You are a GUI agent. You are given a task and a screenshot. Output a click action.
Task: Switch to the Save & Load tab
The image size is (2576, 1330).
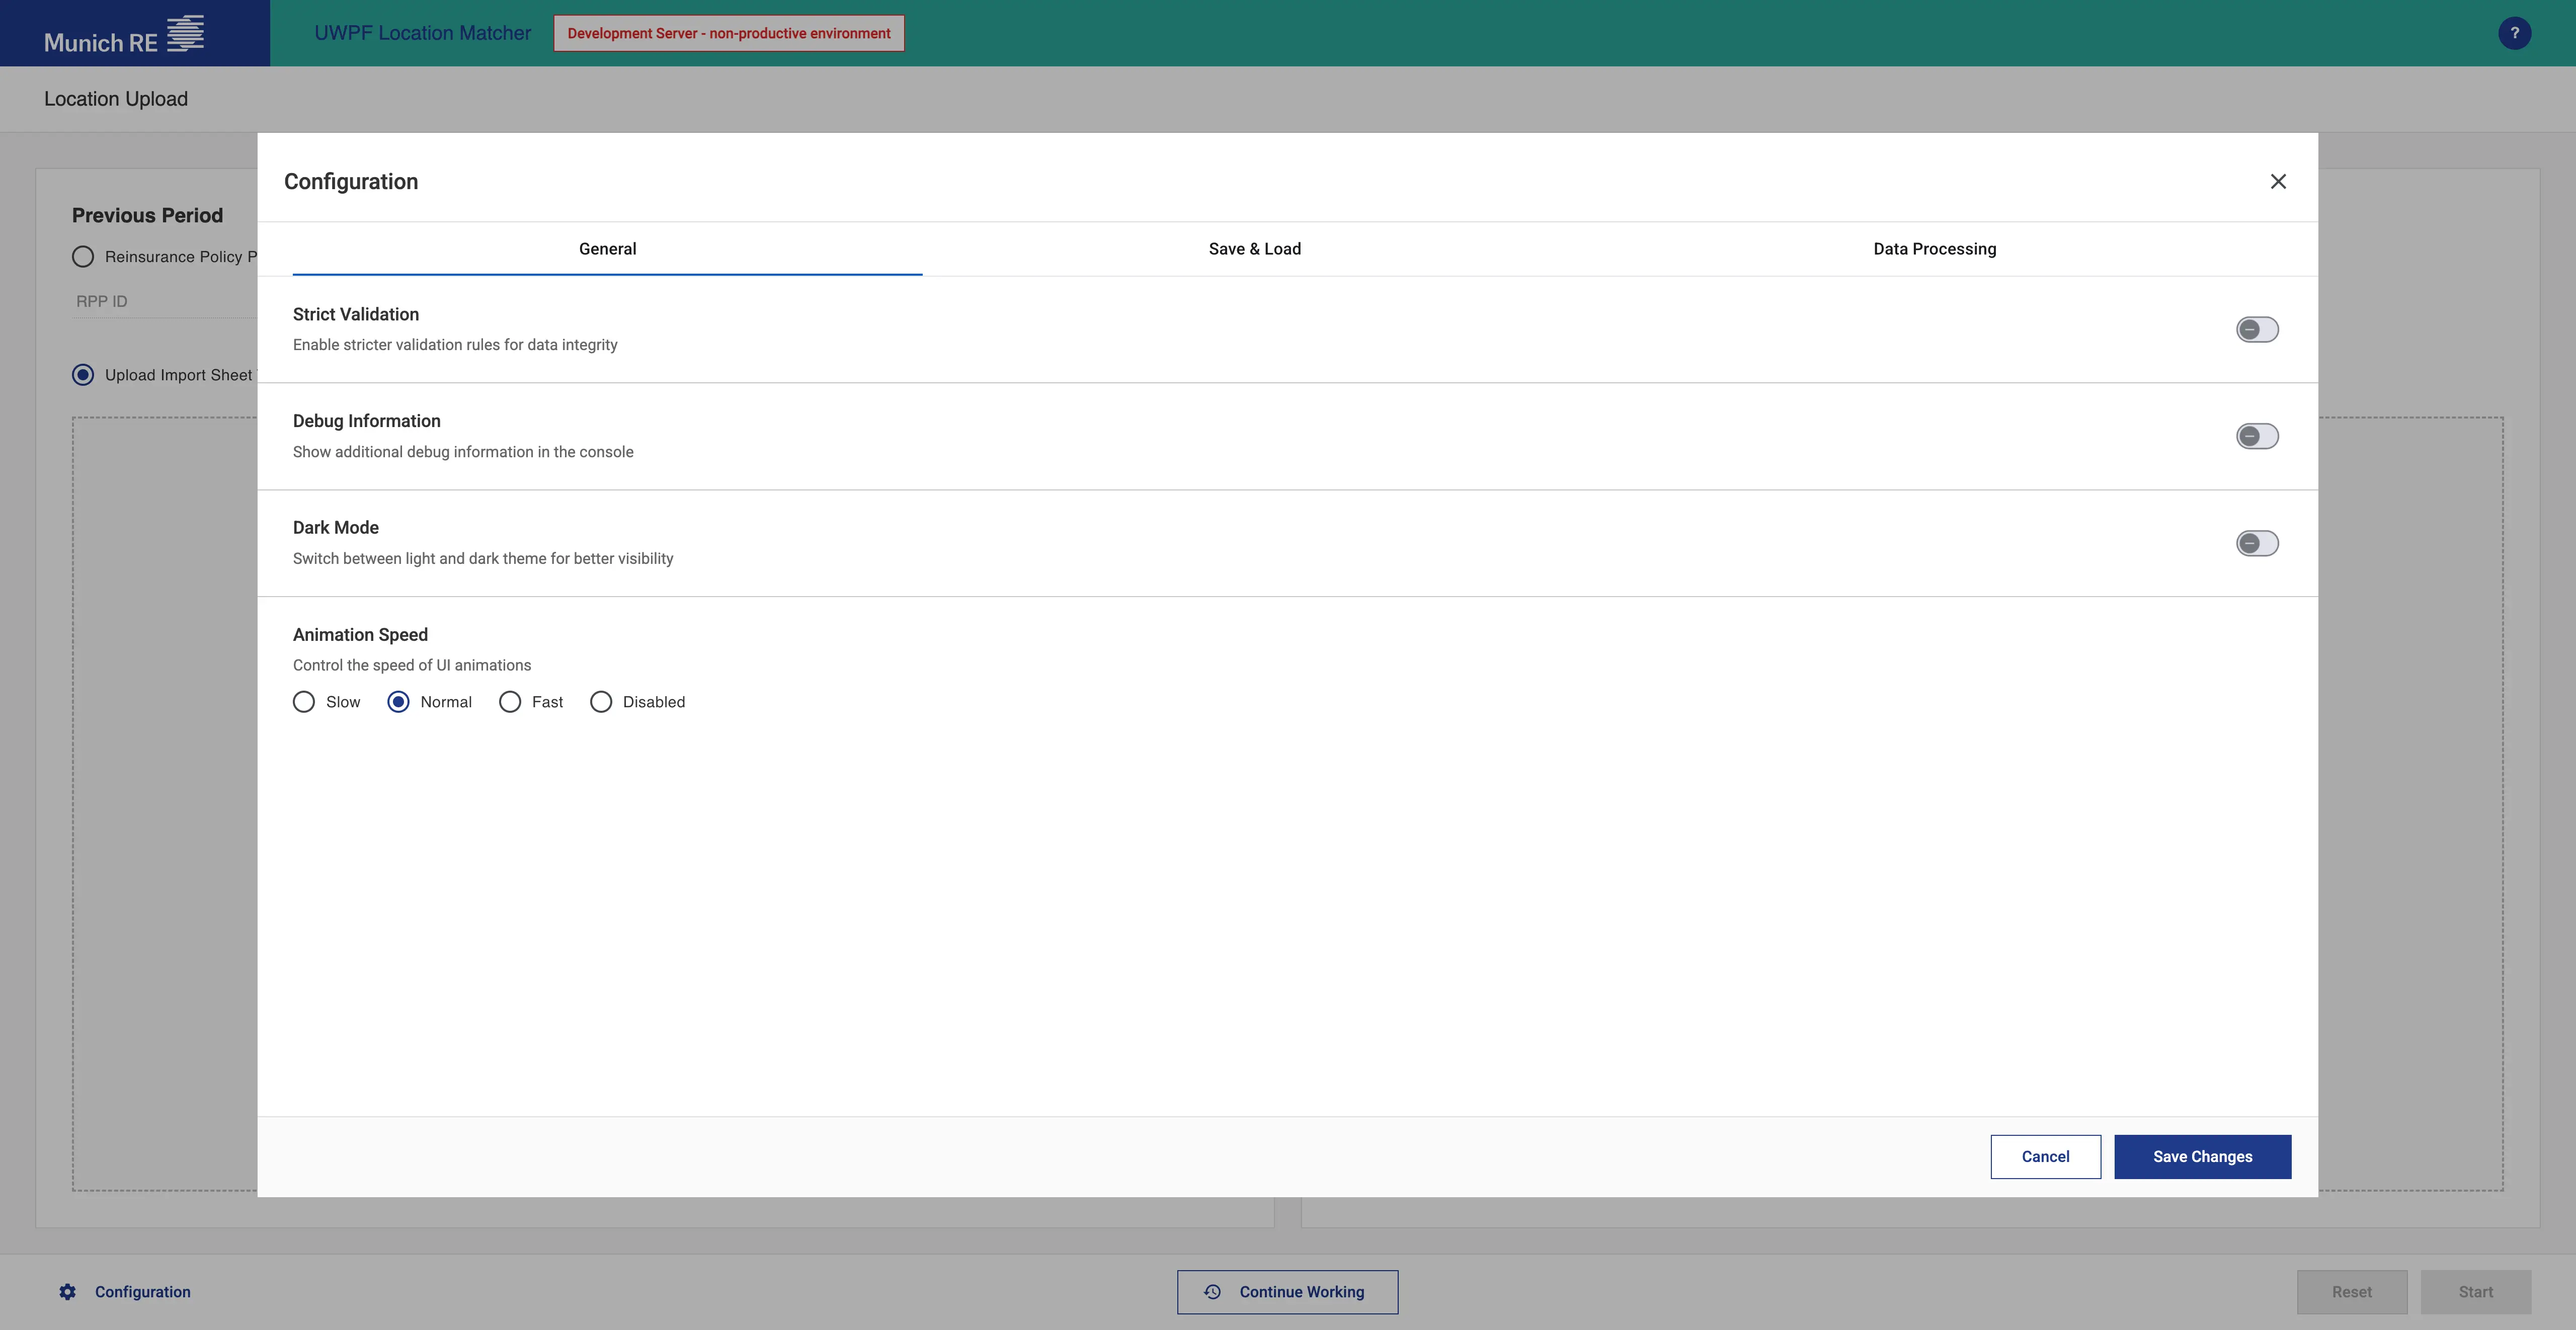click(1254, 249)
